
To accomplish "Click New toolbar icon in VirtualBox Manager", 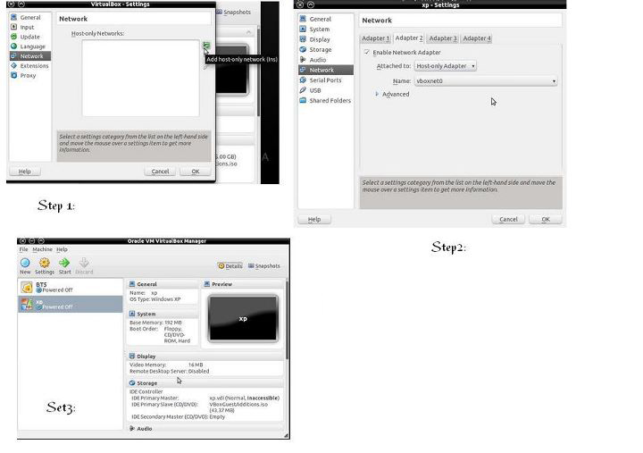I will (25, 266).
